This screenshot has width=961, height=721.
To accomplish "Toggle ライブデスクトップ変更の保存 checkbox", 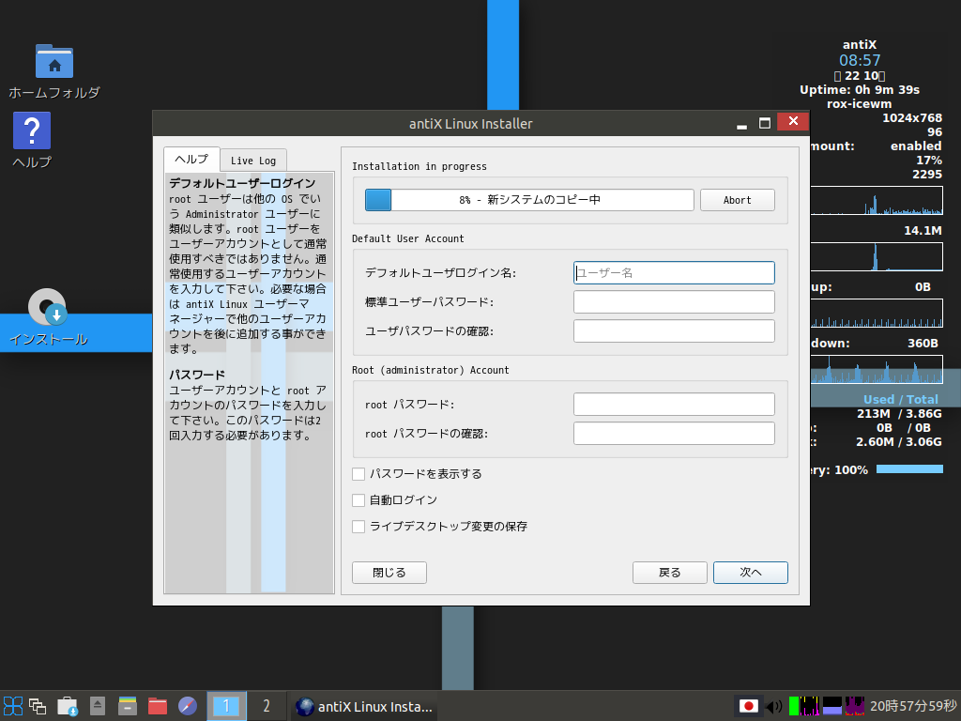I will click(358, 527).
